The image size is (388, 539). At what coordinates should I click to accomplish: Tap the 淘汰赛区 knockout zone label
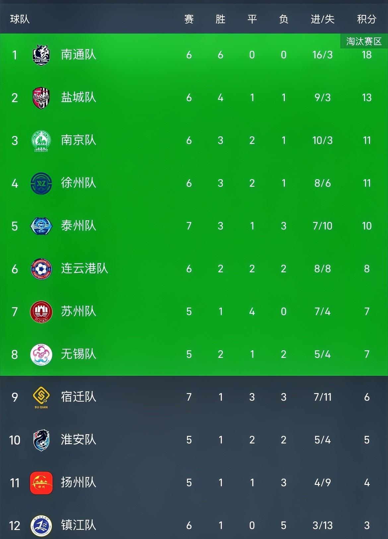pyautogui.click(x=364, y=41)
